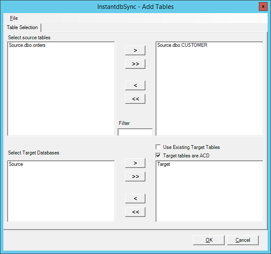Click the Cancel button

(x=243, y=240)
